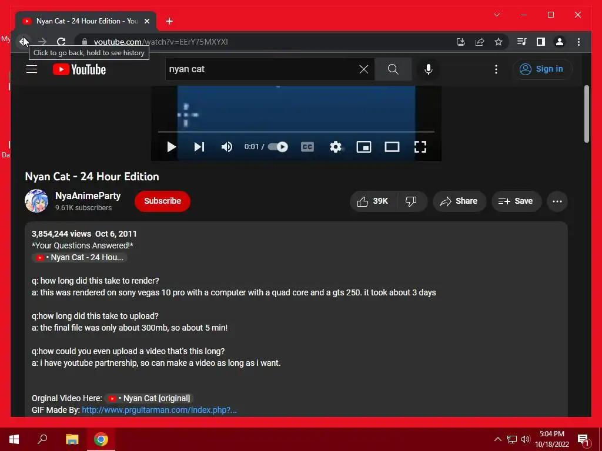The image size is (602, 451).
Task: Open the notification center icon
Action: pos(583,439)
